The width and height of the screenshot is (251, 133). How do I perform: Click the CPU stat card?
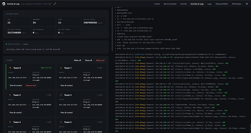[17, 21]
